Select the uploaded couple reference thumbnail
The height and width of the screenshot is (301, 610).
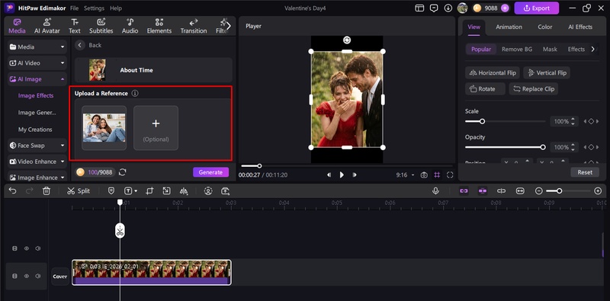pos(104,128)
